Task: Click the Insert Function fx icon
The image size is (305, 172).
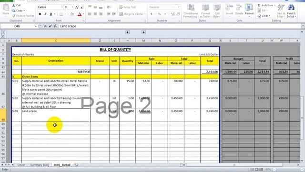Action: click(x=55, y=26)
